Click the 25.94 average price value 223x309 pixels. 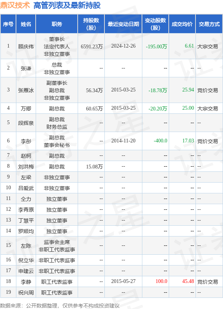click(x=188, y=90)
